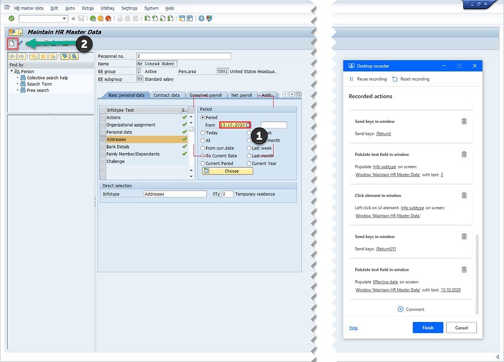Click the yellow forward arrow in navigation panel
504x362 pixels.
coord(22,56)
